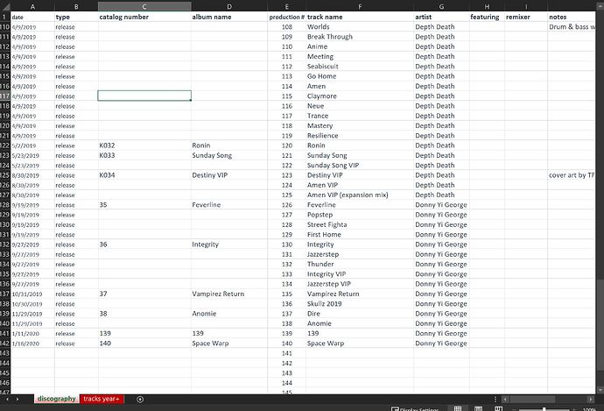Select the track name cell 'Skullz 2019'

[x=360, y=304]
